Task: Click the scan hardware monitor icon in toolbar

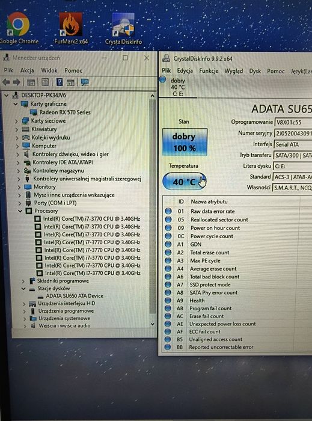Action: tap(85, 82)
